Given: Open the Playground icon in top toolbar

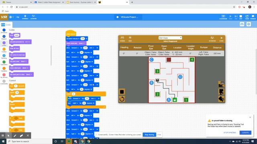Looking at the screenshot, I should (x=223, y=17).
